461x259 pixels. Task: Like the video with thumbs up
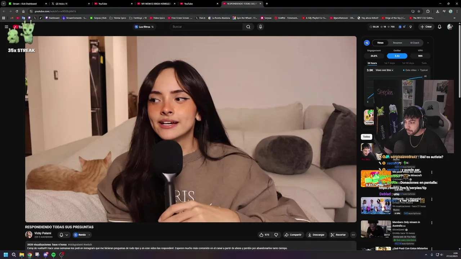pos(264,235)
